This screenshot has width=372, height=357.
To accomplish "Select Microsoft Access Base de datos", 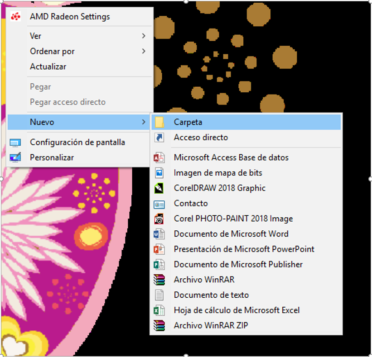I will coord(246,157).
